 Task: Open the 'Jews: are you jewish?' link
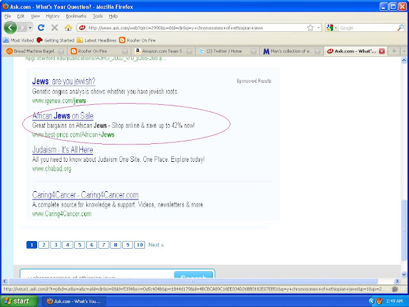(x=64, y=81)
